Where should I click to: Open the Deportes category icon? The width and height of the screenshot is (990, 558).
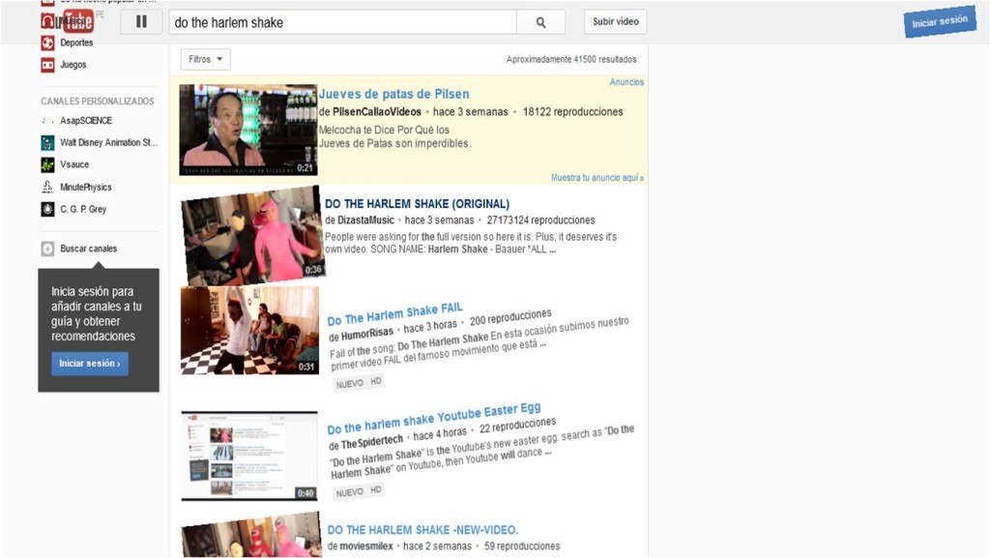48,43
